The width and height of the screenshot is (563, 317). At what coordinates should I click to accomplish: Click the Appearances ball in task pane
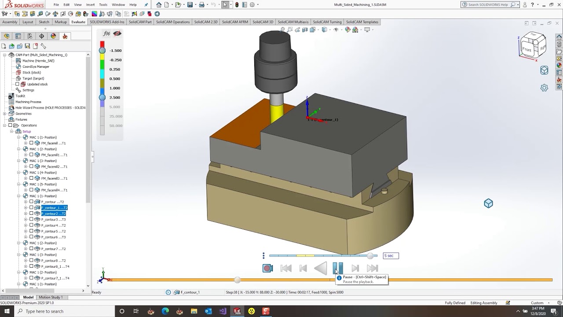[x=559, y=66]
